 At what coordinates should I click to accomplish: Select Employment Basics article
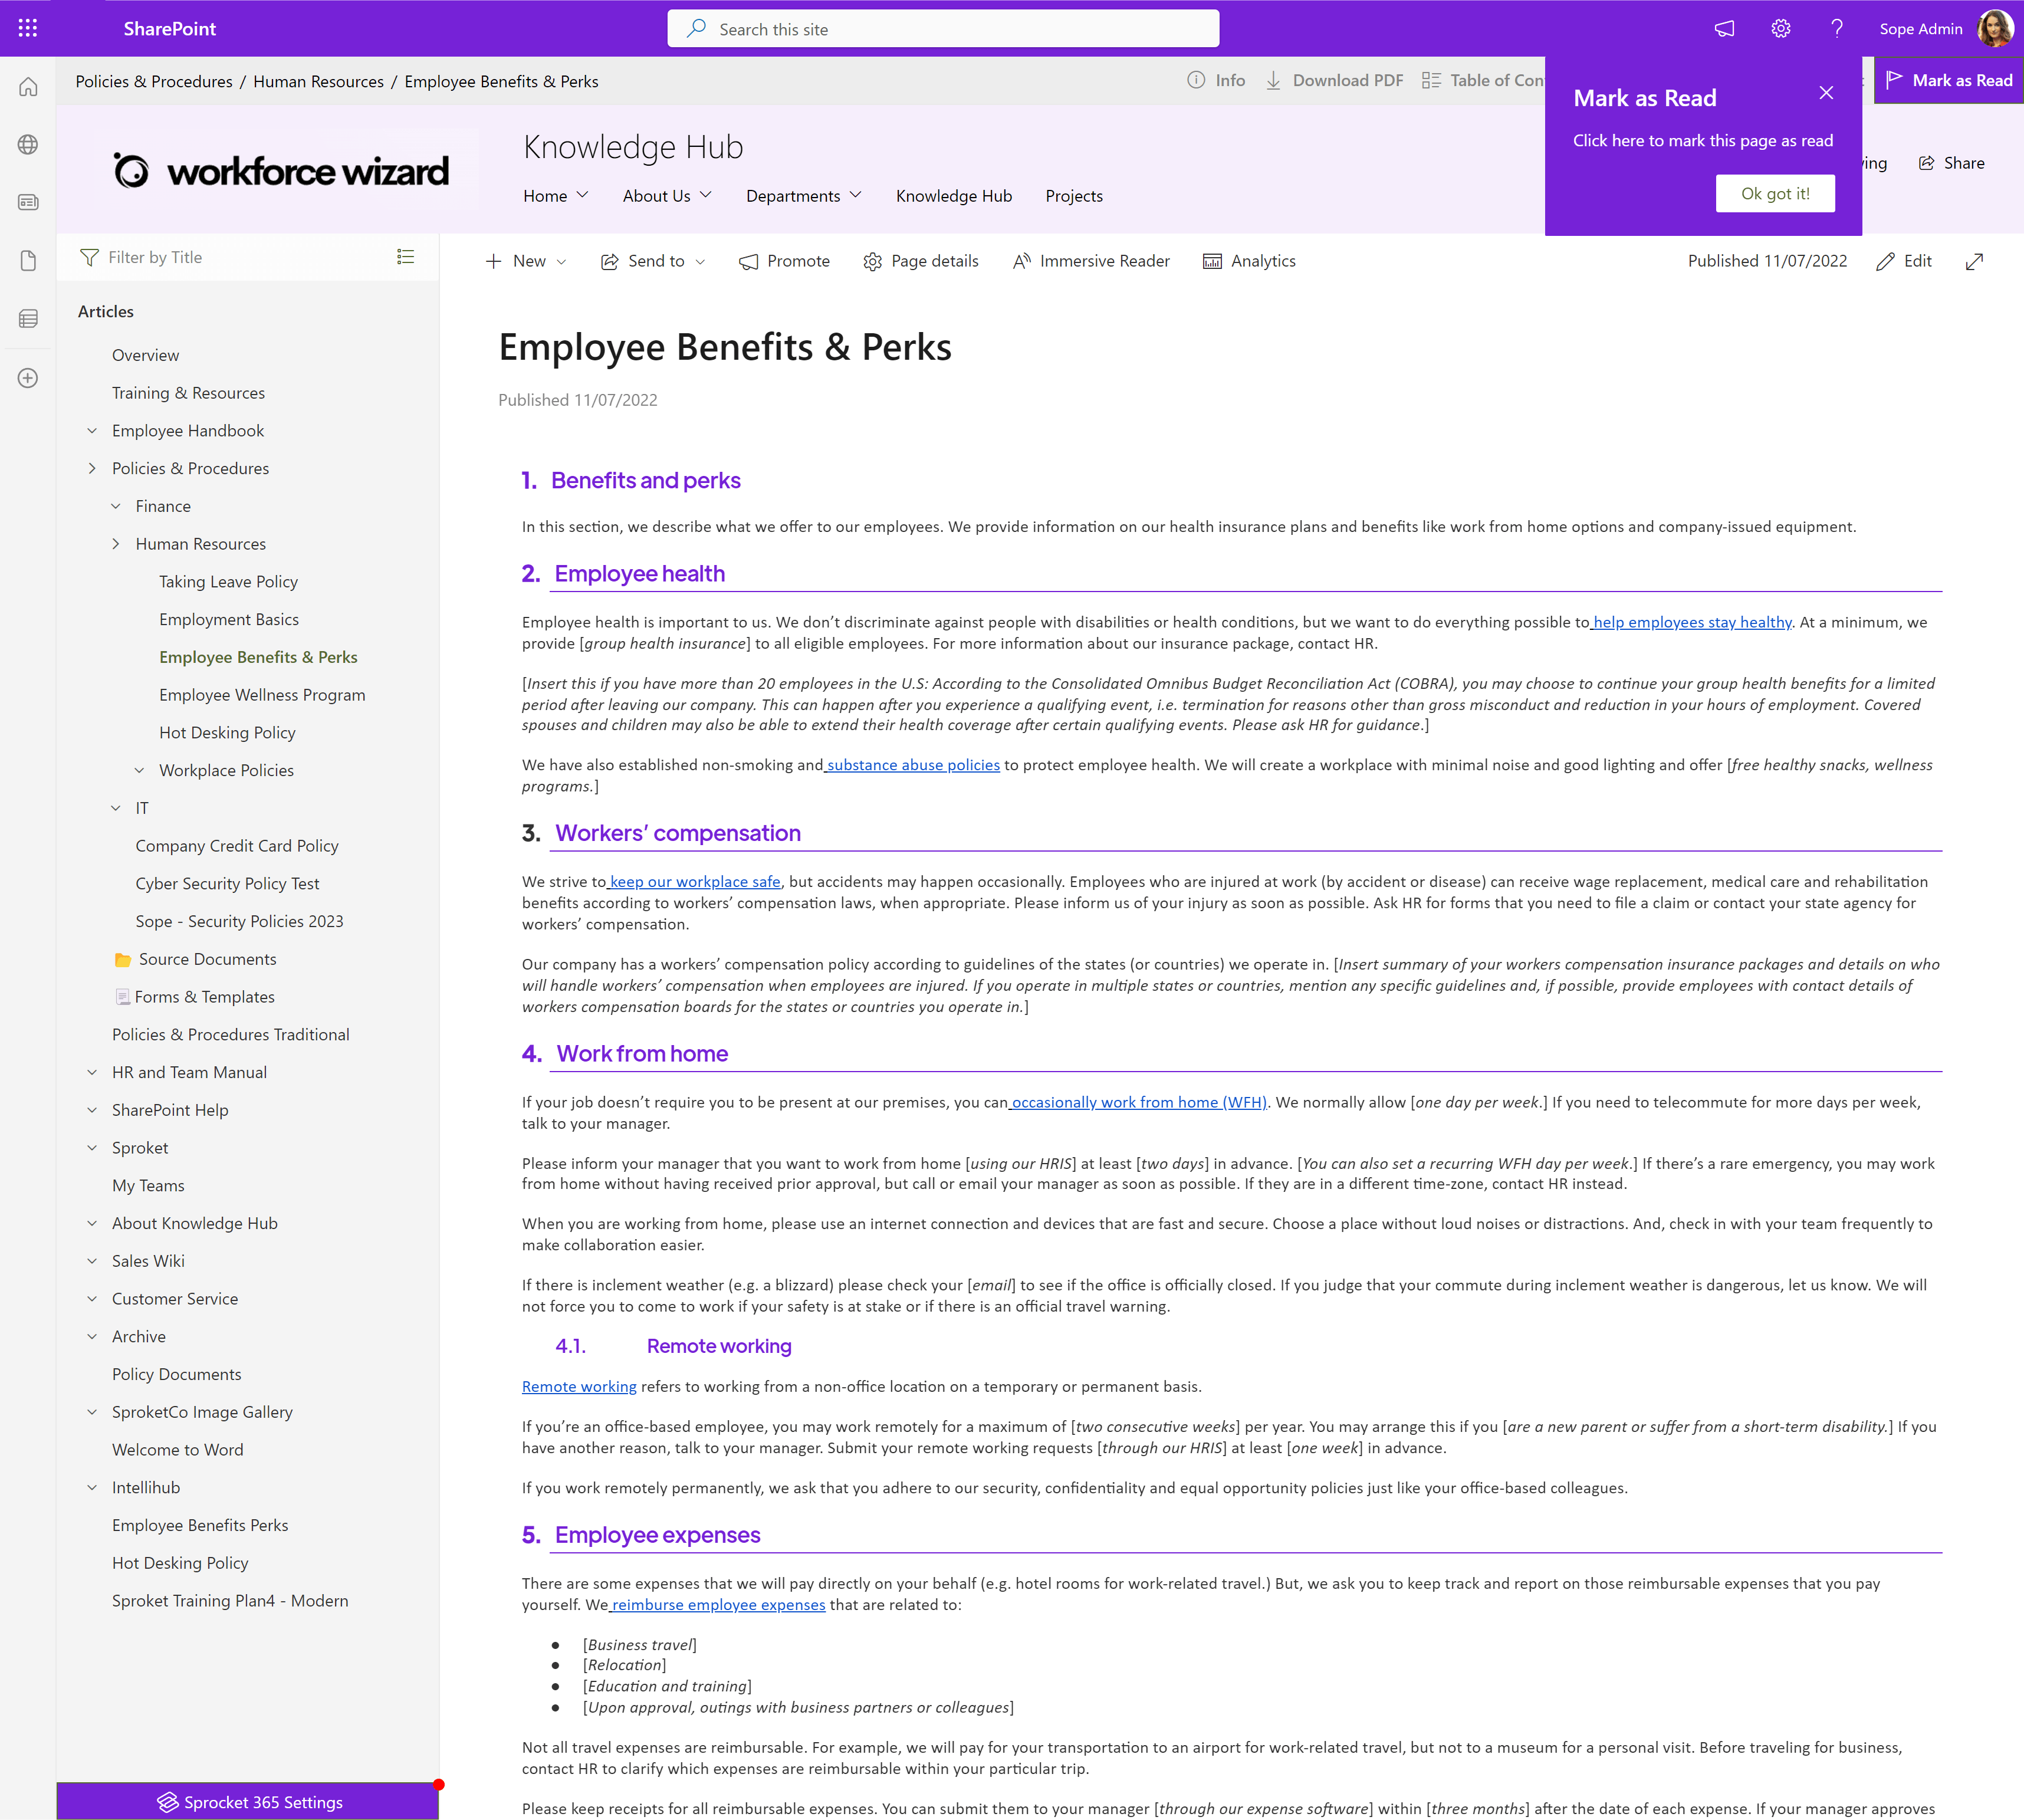(229, 620)
